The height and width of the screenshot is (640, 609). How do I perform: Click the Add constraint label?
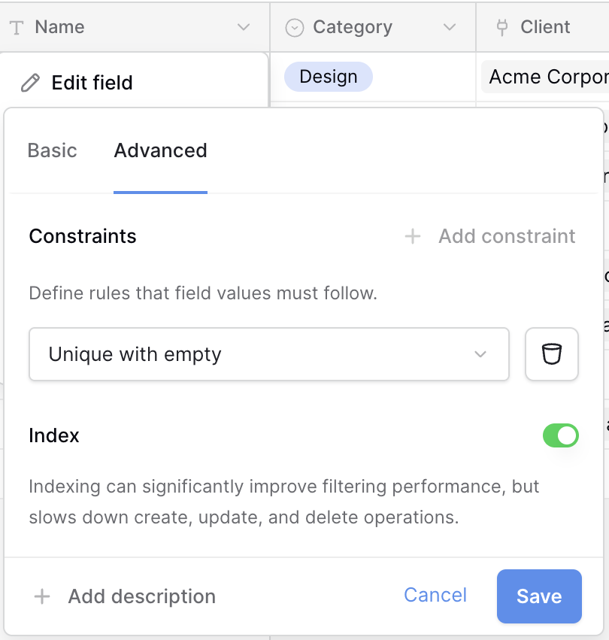[507, 237]
